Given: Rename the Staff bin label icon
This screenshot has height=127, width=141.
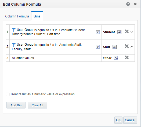Looking at the screenshot, I should coord(115,47).
